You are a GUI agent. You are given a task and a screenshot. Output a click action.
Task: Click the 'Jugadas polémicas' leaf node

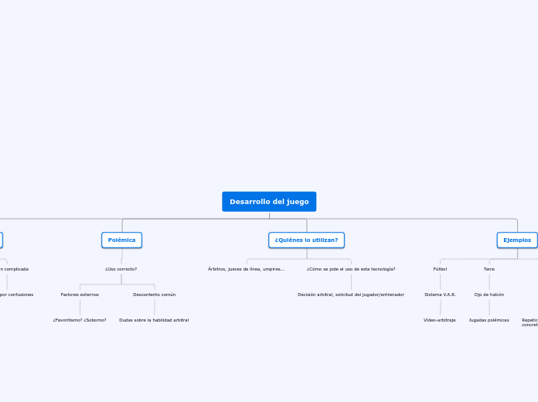click(x=489, y=320)
